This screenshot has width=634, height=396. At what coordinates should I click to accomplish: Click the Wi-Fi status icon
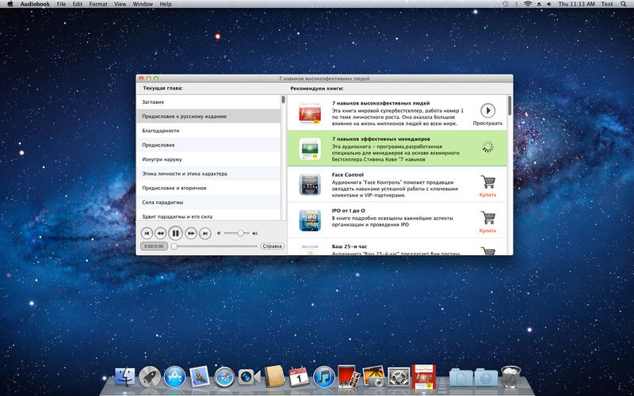tap(528, 4)
